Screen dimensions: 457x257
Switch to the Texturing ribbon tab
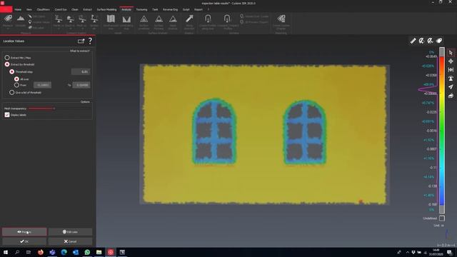pyautogui.click(x=141, y=9)
